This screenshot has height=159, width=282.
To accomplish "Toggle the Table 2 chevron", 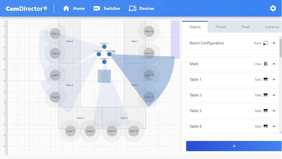I will (x=274, y=95).
